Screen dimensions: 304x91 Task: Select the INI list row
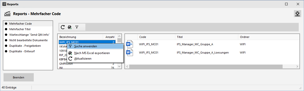tap(87, 68)
